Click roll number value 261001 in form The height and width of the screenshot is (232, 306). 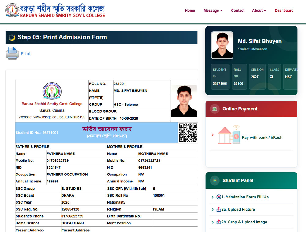119,84
